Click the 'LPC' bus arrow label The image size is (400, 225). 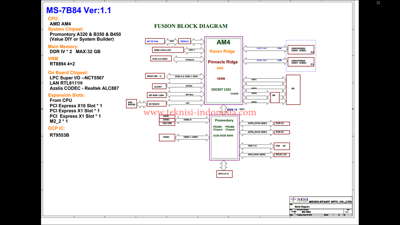188,103
